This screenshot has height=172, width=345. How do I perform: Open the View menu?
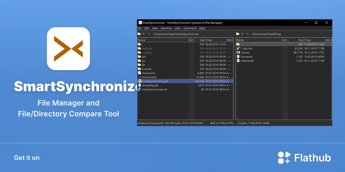pos(155,28)
